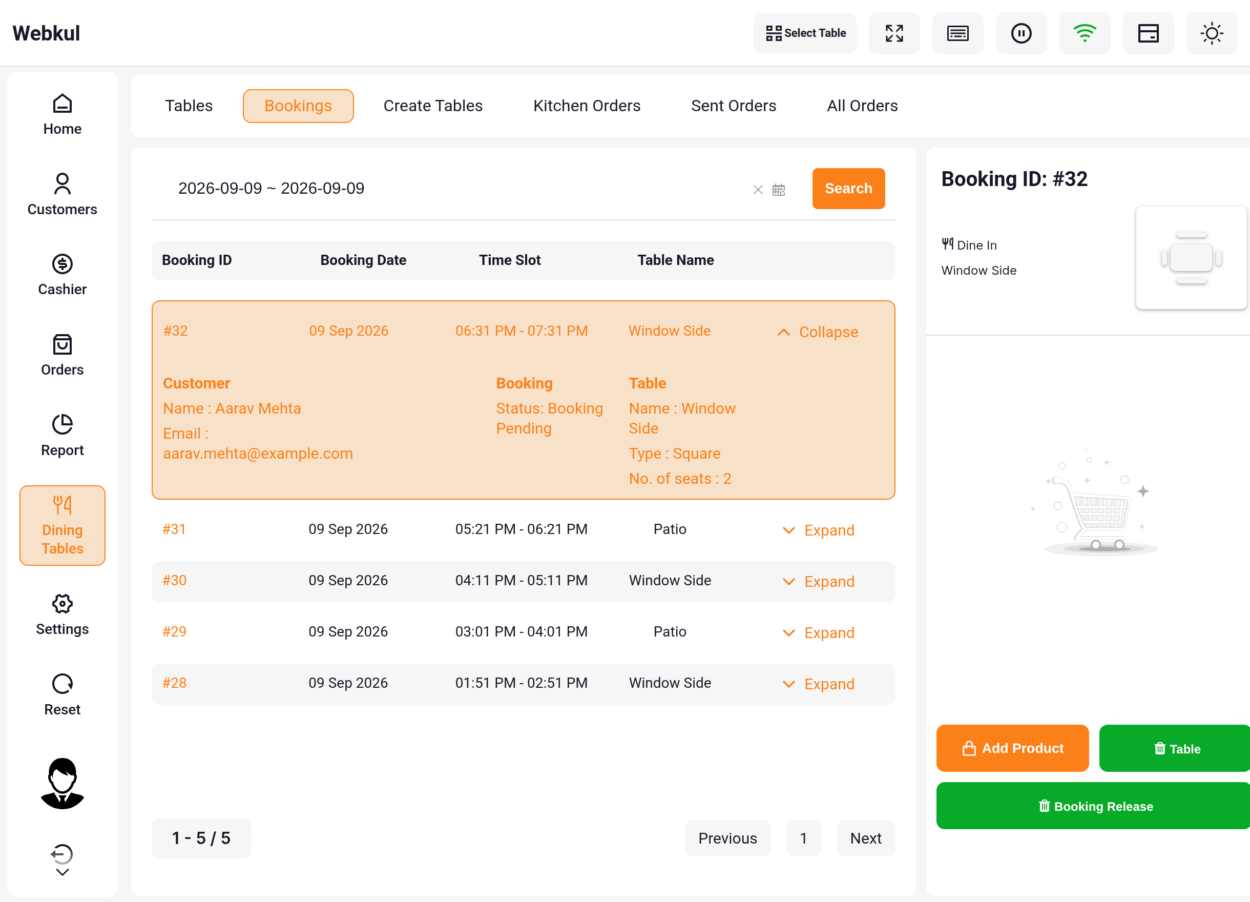This screenshot has width=1250, height=902.
Task: Click the Next page button
Action: coord(866,838)
